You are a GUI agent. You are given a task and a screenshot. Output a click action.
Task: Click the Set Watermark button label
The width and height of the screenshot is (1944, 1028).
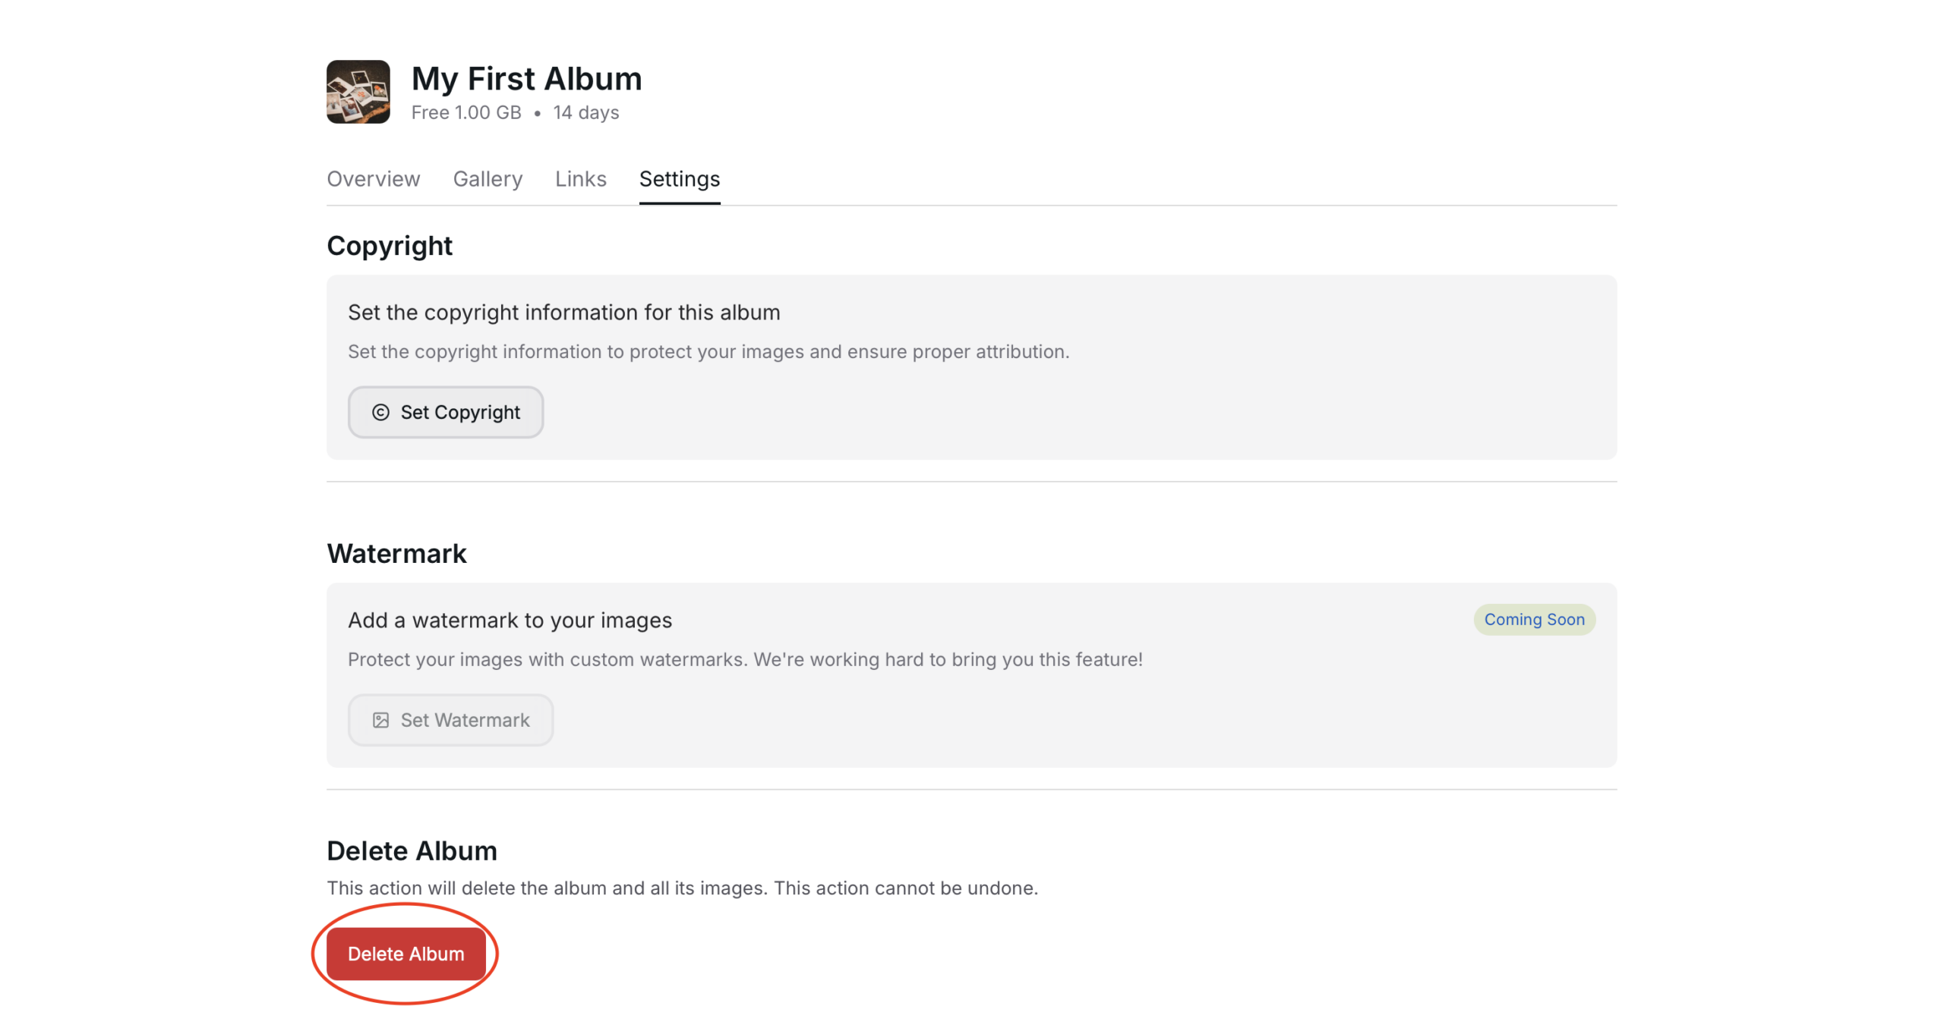[x=465, y=720]
